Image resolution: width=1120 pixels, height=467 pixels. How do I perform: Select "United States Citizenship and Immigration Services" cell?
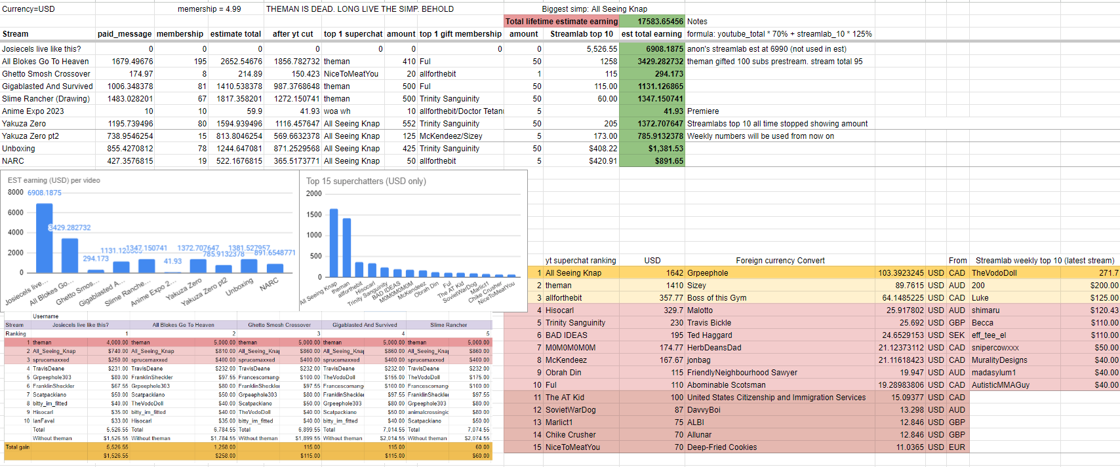point(776,398)
